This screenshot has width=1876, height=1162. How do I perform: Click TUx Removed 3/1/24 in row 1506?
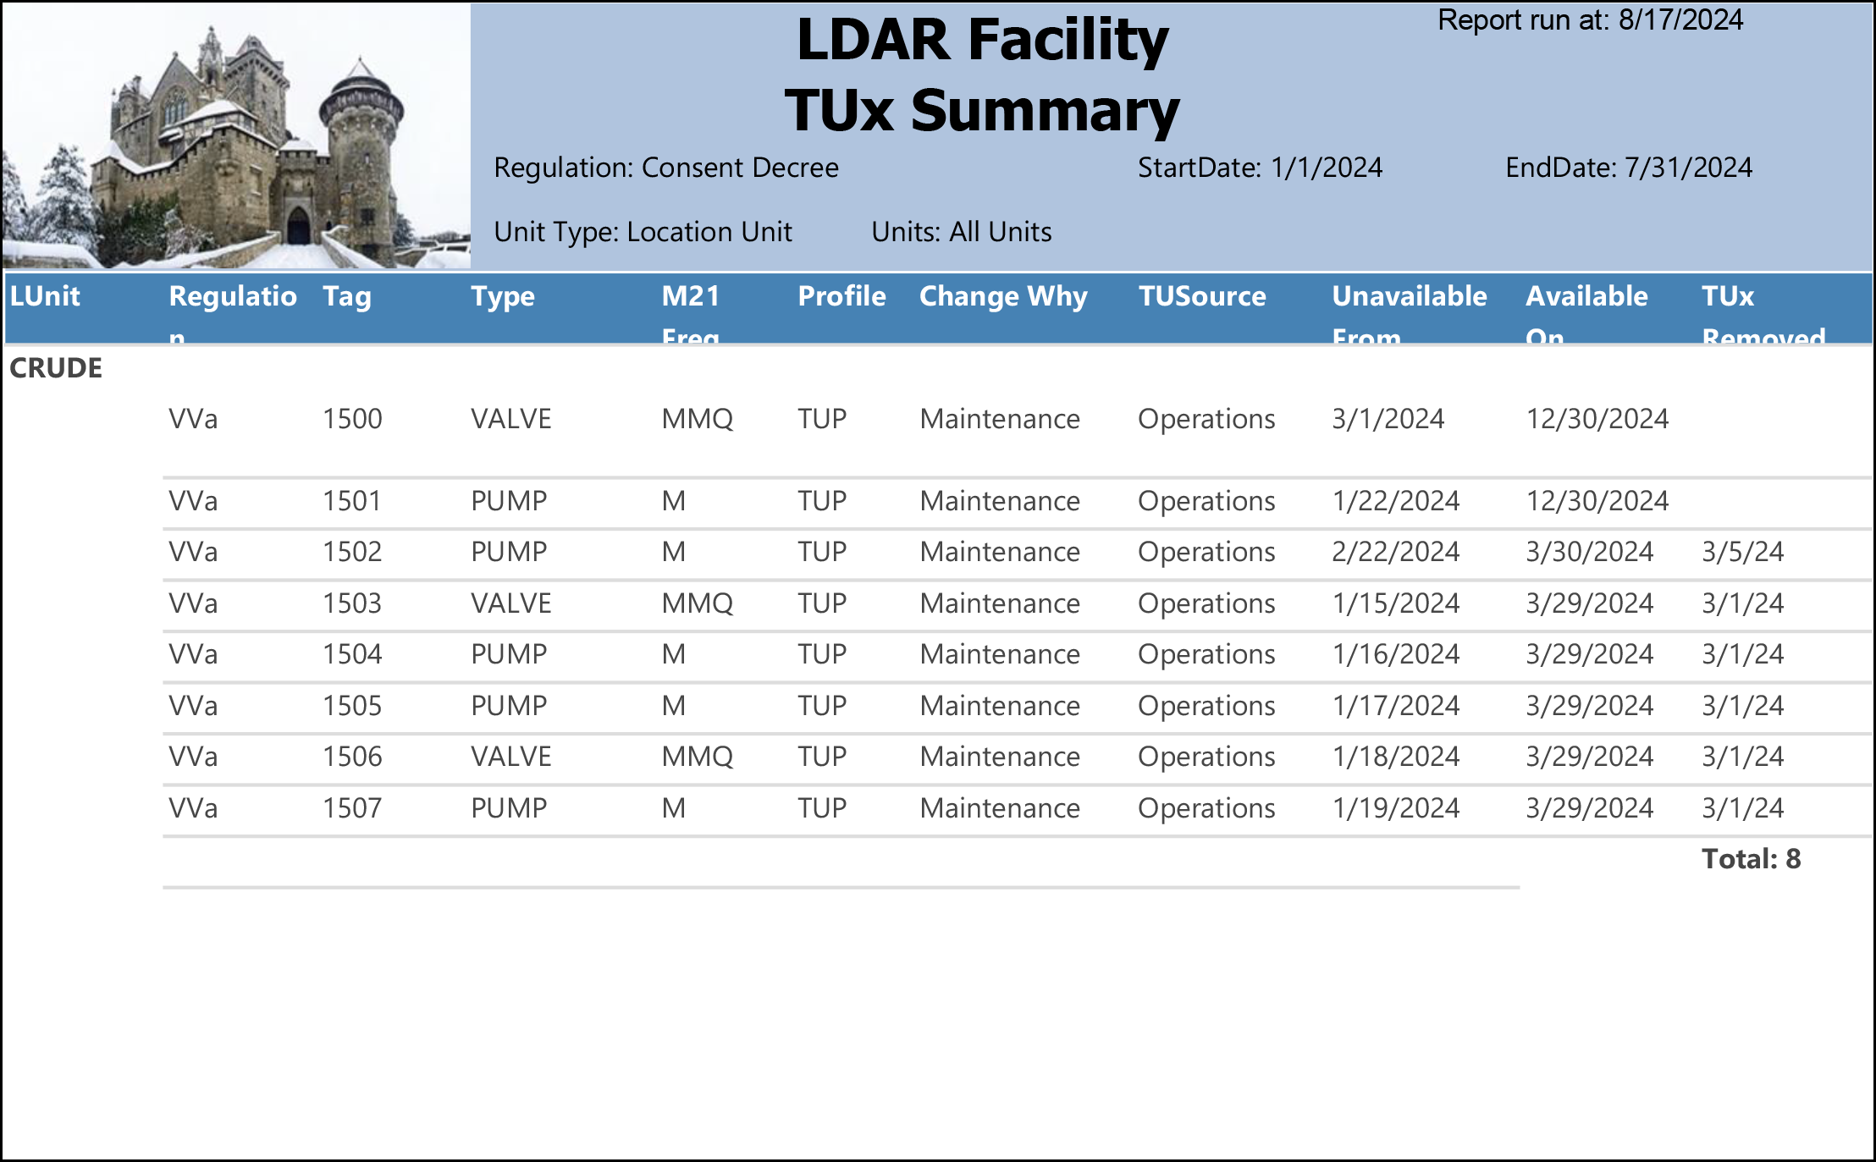(x=1743, y=757)
